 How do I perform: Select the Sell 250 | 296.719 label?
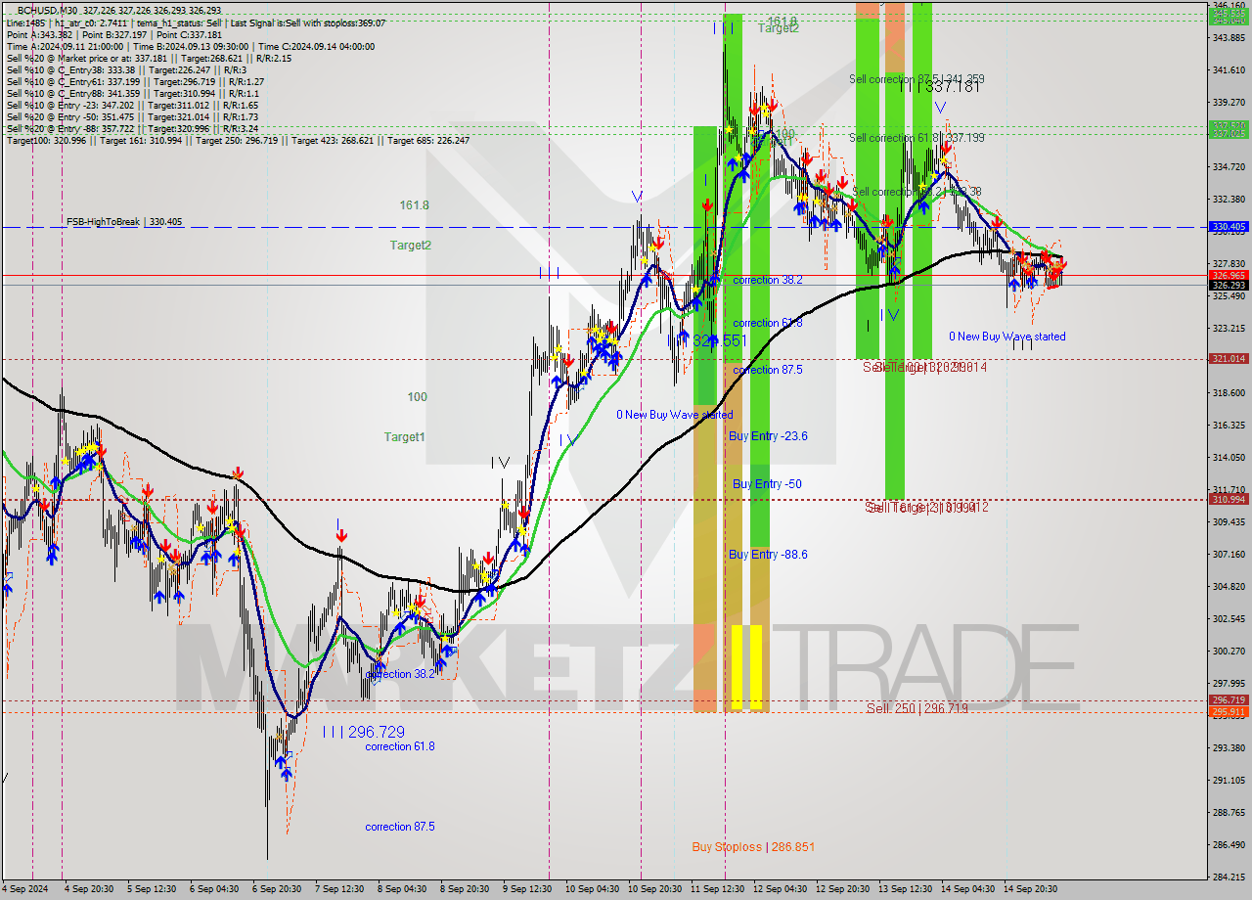(x=917, y=708)
